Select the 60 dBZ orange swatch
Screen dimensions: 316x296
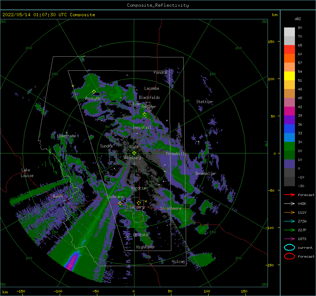coord(289,58)
